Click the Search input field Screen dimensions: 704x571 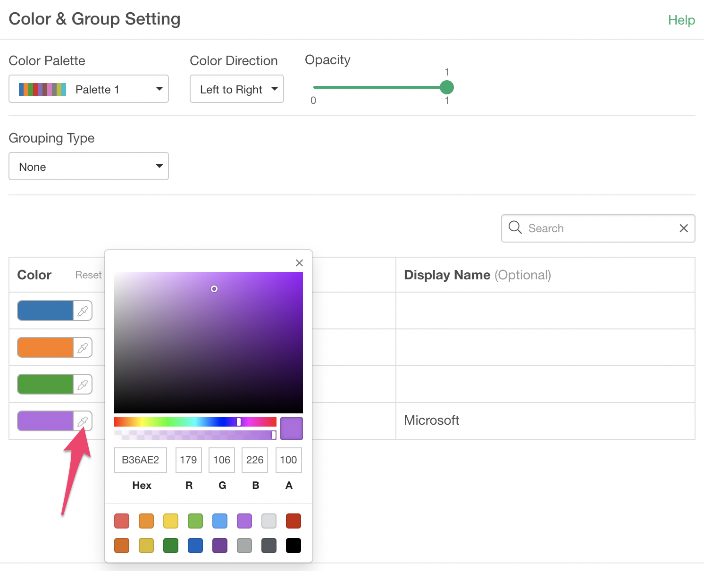(x=598, y=228)
